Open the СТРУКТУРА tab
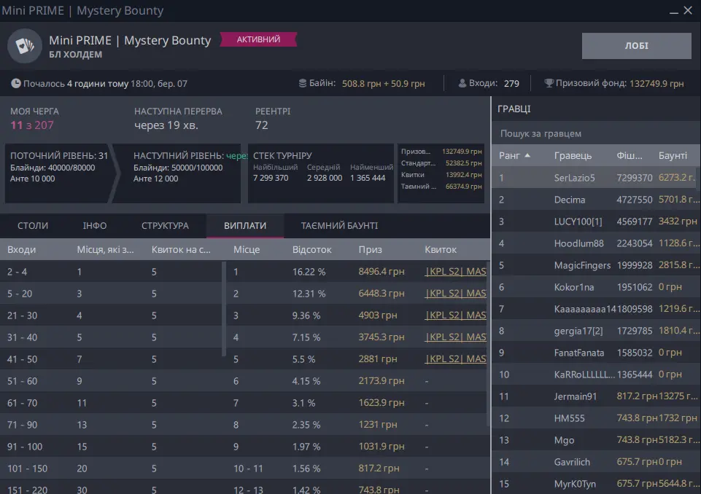The width and height of the screenshot is (701, 494). tap(165, 226)
